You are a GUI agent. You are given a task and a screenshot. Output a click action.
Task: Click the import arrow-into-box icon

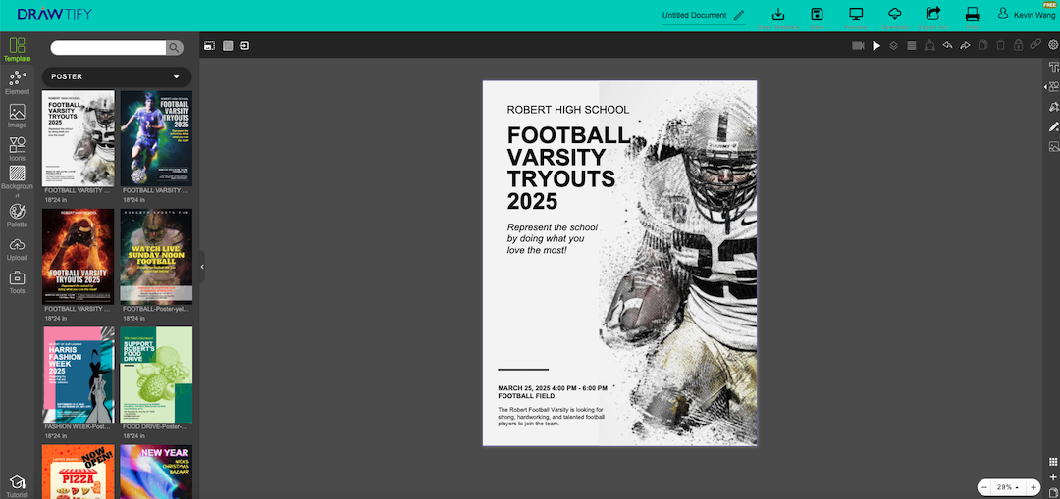(x=244, y=46)
